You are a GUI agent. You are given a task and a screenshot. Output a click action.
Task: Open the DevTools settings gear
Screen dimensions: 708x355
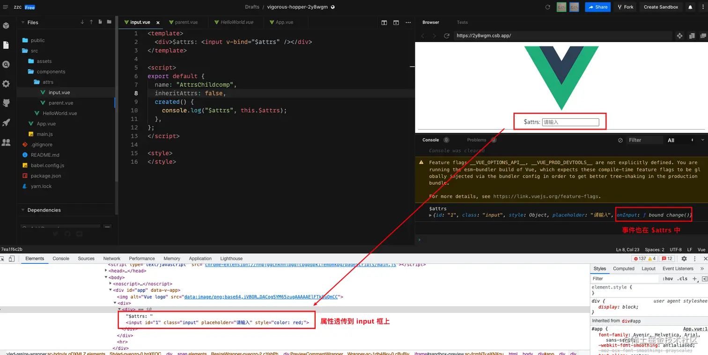click(684, 259)
